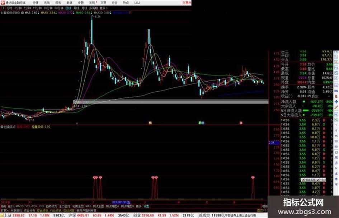Click the round settings icon beside MA5
The image size is (339, 218).
[23, 13]
